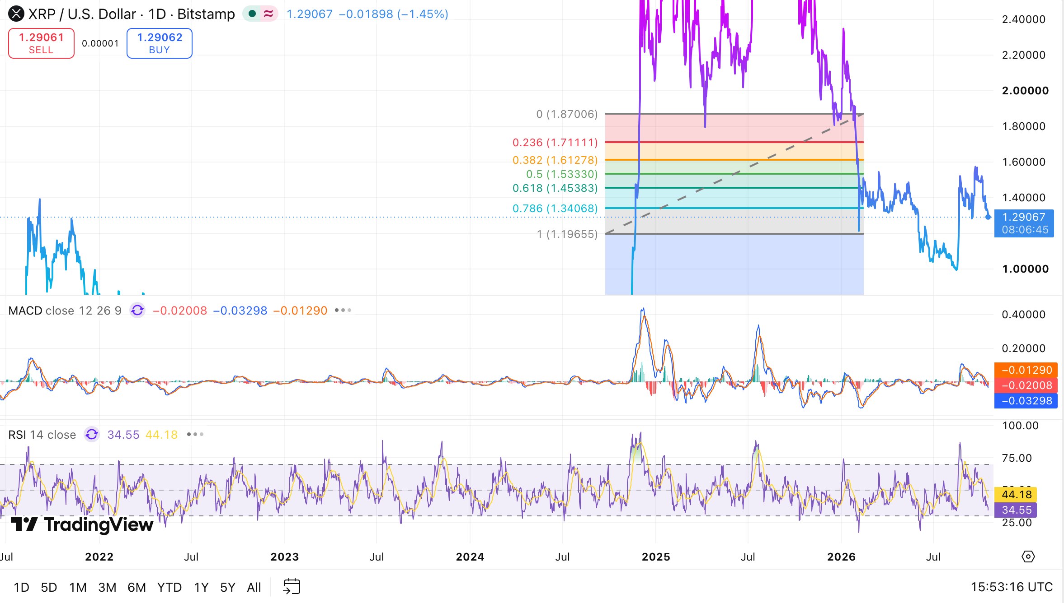Click the red MACD histogram tag -0.02008
The height and width of the screenshot is (603, 1064).
(1026, 385)
